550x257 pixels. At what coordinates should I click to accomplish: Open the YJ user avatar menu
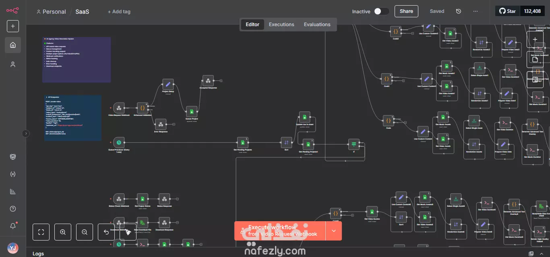[13, 248]
